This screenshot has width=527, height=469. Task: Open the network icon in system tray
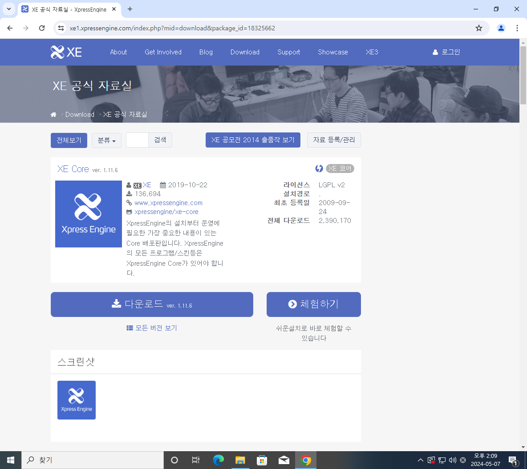coord(442,460)
